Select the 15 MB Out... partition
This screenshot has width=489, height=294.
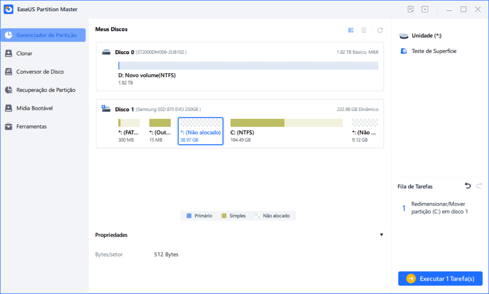coord(160,131)
